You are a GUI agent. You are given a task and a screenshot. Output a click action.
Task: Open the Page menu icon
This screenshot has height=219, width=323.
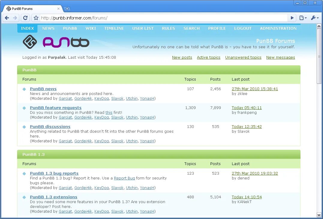pos(303,18)
